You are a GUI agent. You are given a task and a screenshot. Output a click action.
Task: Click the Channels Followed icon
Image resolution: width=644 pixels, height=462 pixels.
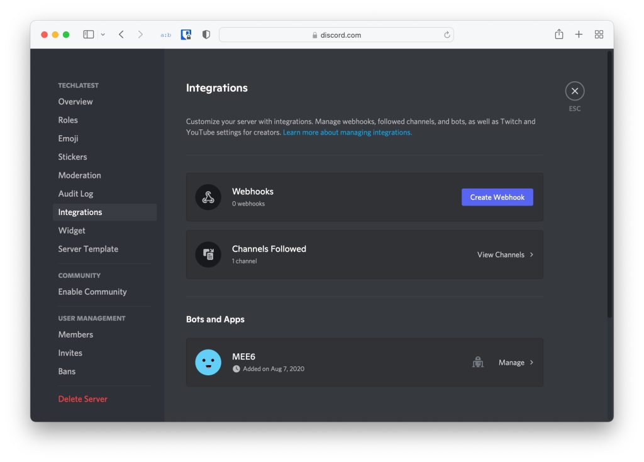[208, 255]
